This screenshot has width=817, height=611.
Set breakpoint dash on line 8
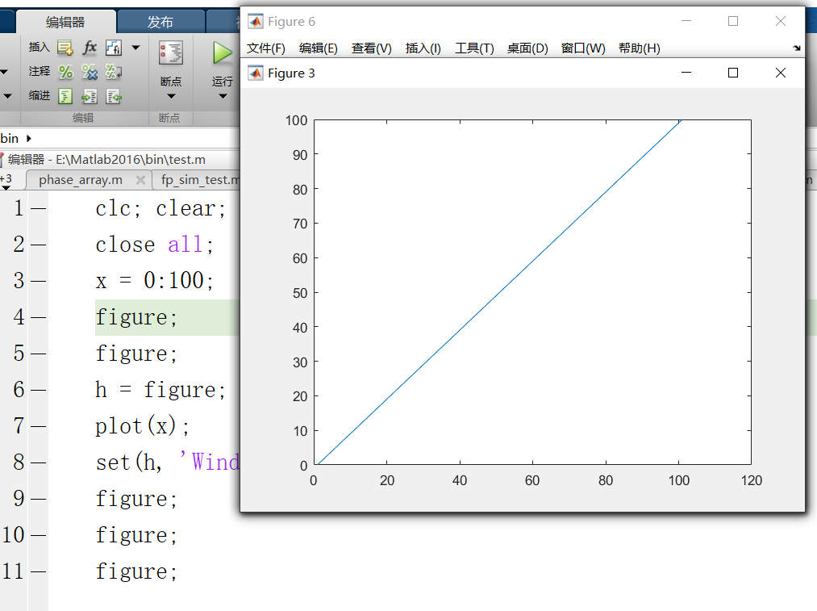click(x=39, y=462)
